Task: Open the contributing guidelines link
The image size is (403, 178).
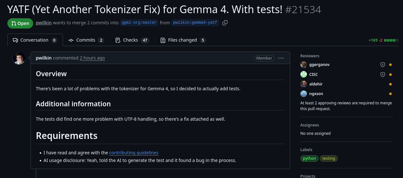Action: [x=134, y=153]
